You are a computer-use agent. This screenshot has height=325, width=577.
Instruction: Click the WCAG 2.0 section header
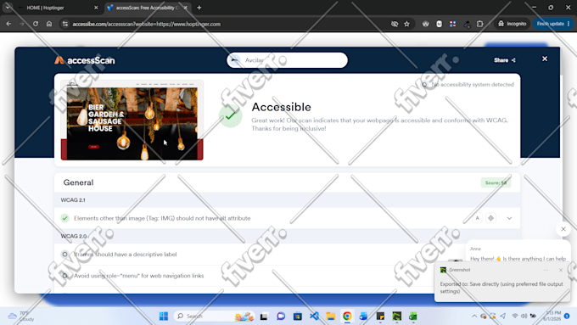[74, 236]
